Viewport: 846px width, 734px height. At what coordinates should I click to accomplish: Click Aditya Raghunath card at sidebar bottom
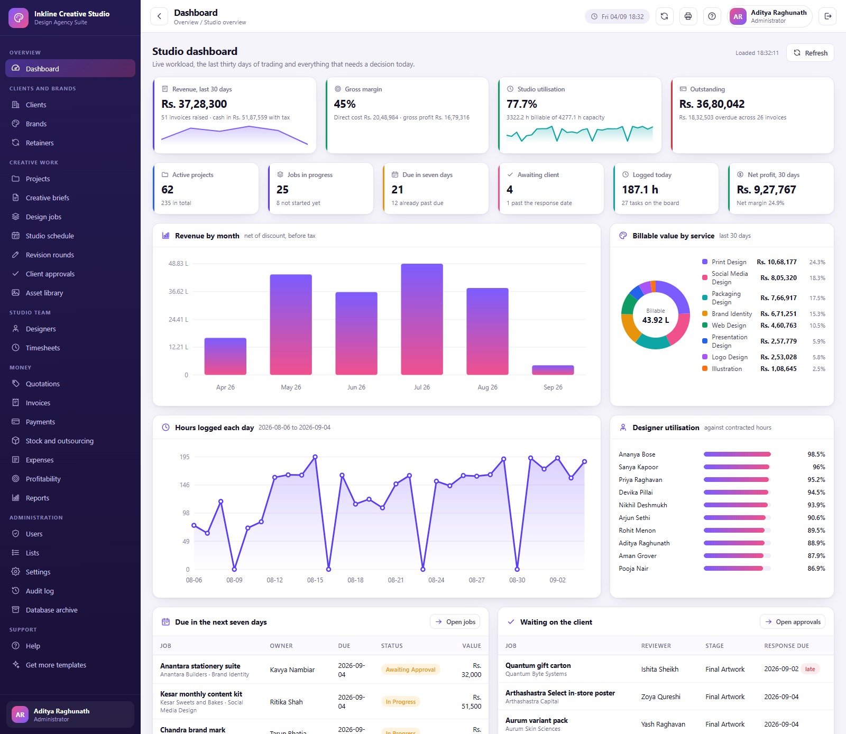(70, 714)
